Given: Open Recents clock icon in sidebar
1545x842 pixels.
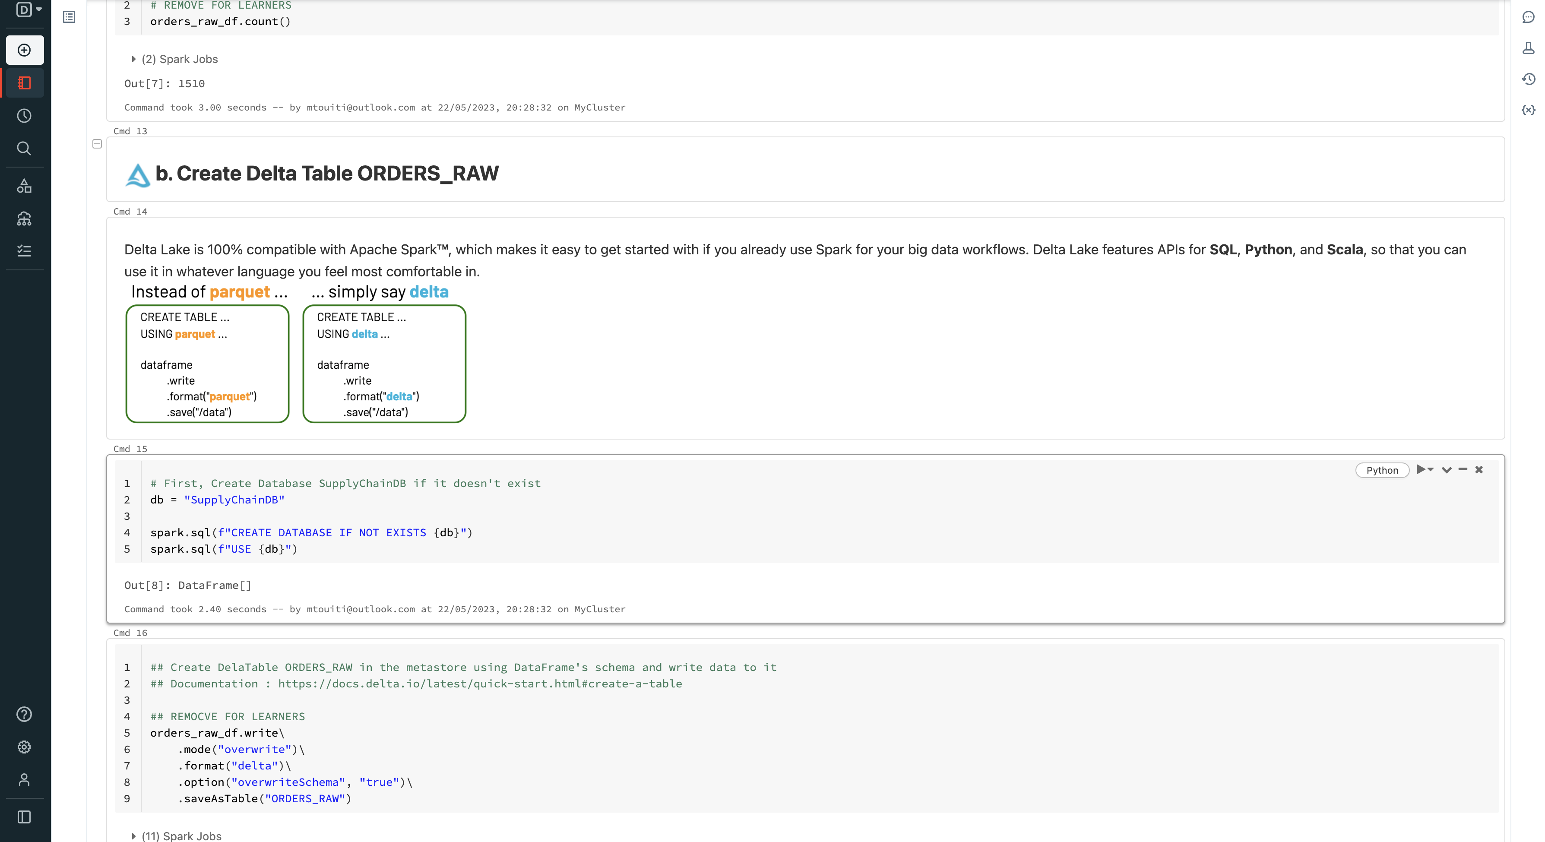Looking at the screenshot, I should [x=25, y=115].
